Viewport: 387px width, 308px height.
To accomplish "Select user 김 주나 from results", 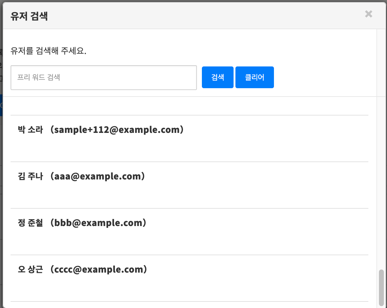I will 30,176.
